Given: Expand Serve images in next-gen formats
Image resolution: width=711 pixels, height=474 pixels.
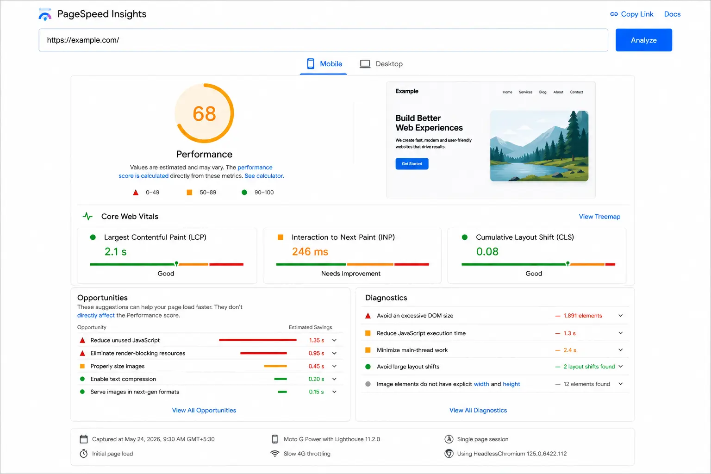Looking at the screenshot, I should point(334,392).
